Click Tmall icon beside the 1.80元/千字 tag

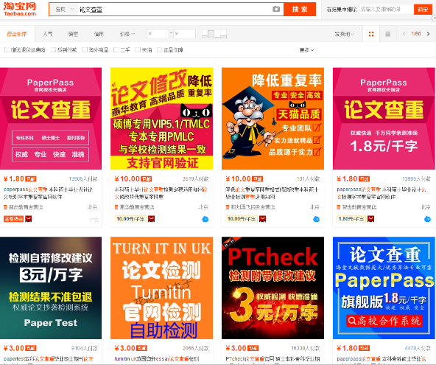(x=370, y=219)
